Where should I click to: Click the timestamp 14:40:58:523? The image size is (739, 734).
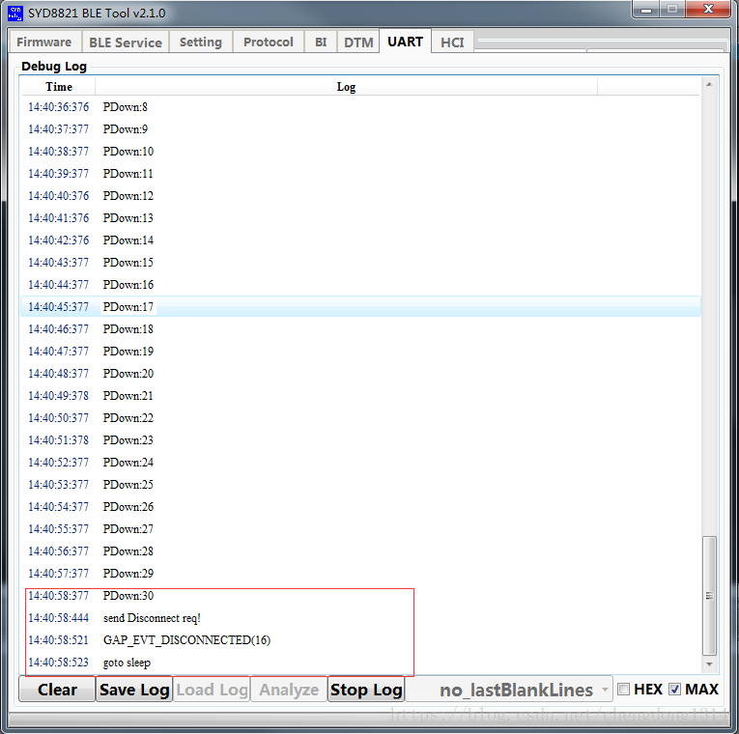tap(58, 663)
